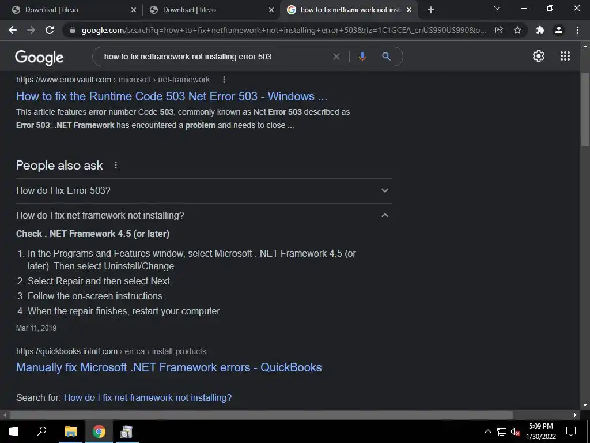
Task: Go to Google home via logo
Action: pyautogui.click(x=39, y=57)
